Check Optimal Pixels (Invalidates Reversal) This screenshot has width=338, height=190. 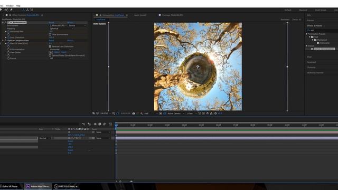50,55
